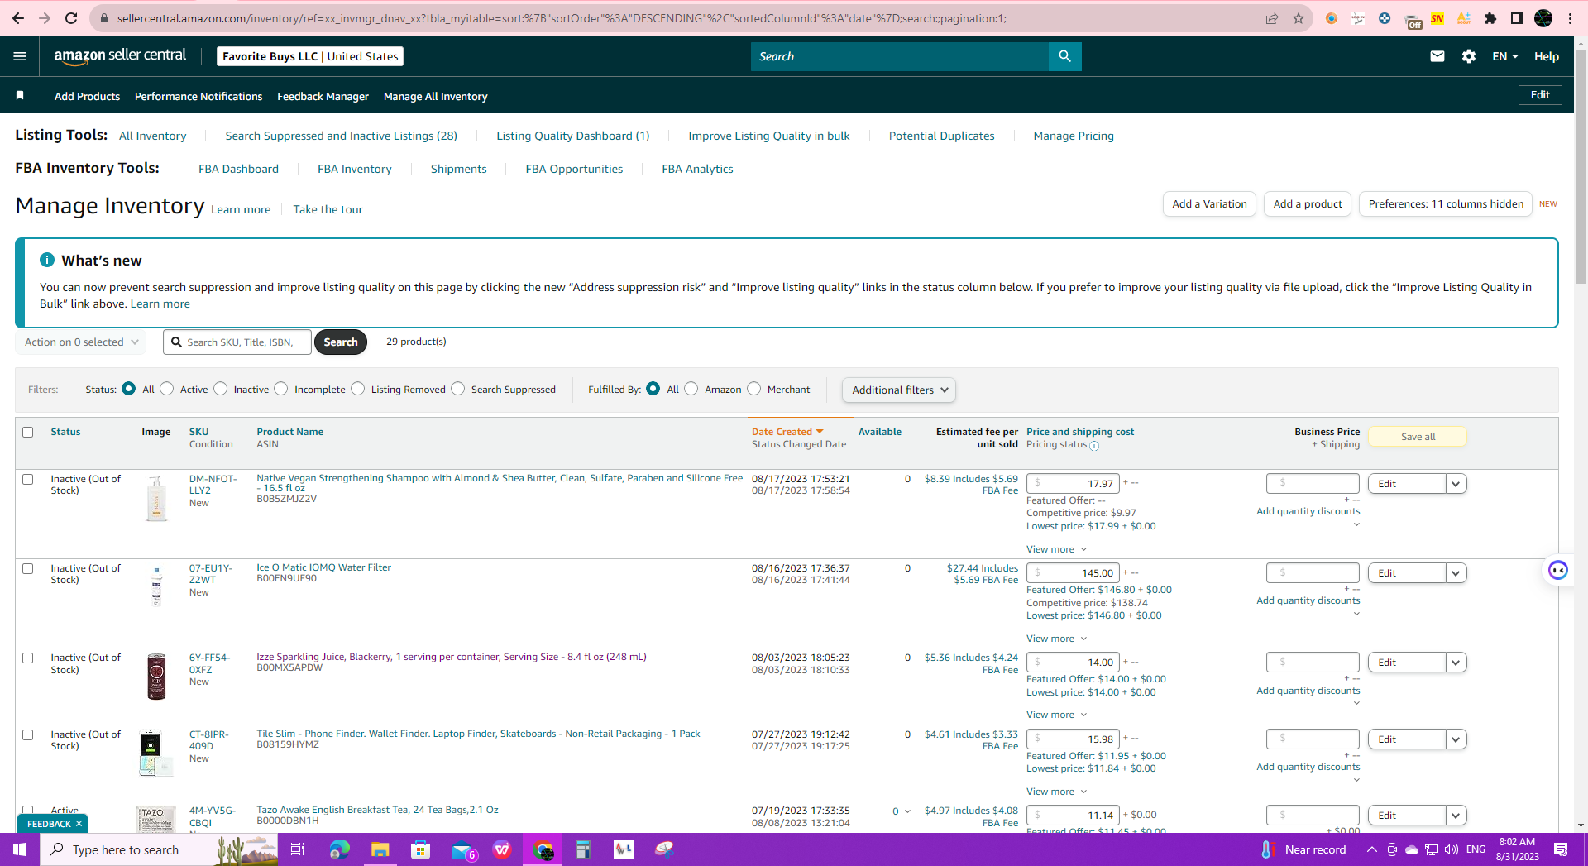Expand Edit options for Native Vegan Shampoo
Viewport: 1588px width, 866px height.
pyautogui.click(x=1456, y=484)
